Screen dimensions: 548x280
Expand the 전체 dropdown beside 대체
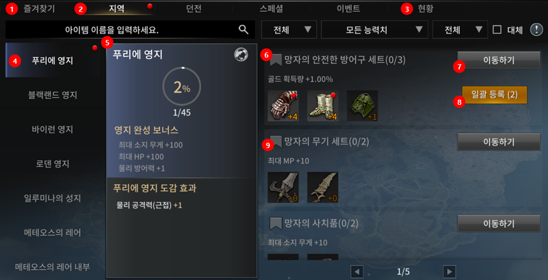460,30
